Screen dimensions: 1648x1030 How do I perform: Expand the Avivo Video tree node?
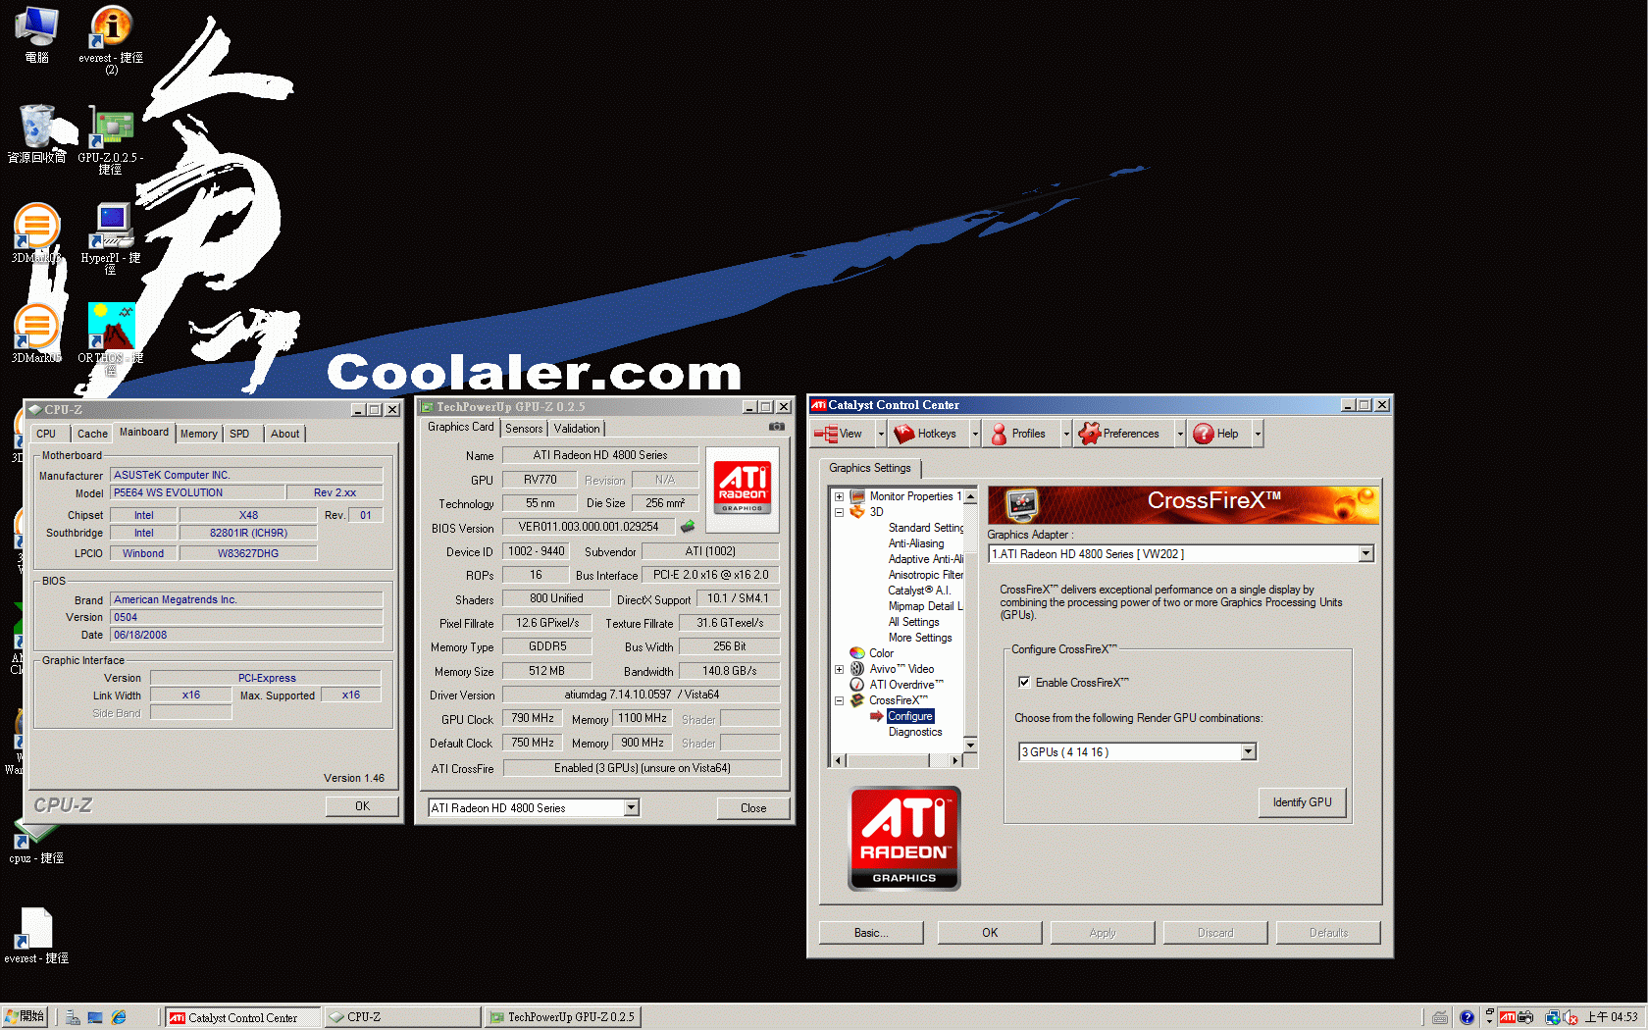click(x=839, y=669)
